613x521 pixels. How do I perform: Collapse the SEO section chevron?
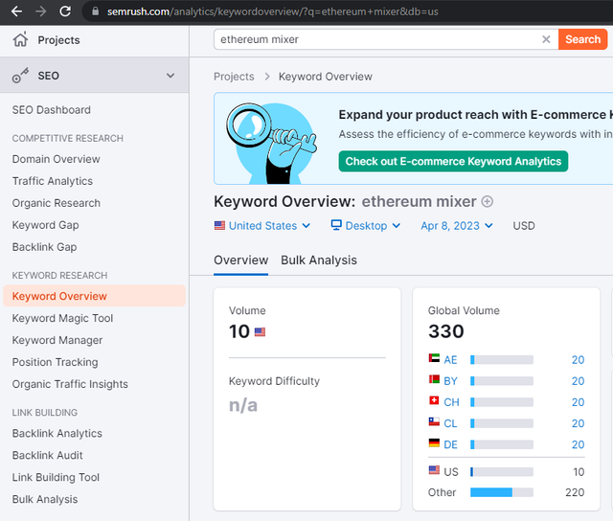(x=170, y=76)
